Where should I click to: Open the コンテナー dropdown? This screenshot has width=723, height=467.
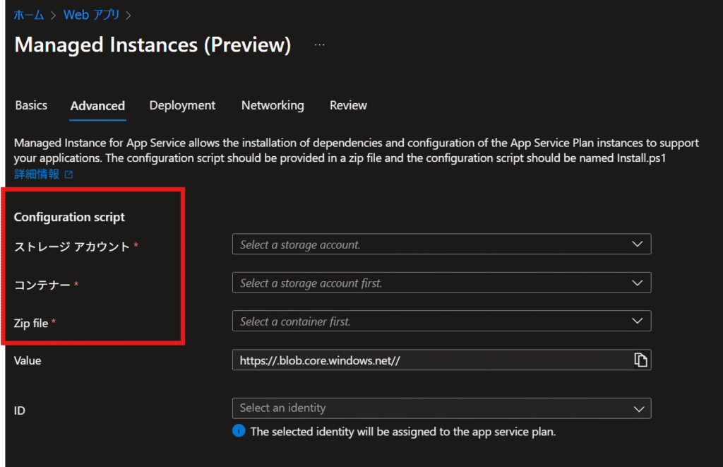[x=441, y=283]
